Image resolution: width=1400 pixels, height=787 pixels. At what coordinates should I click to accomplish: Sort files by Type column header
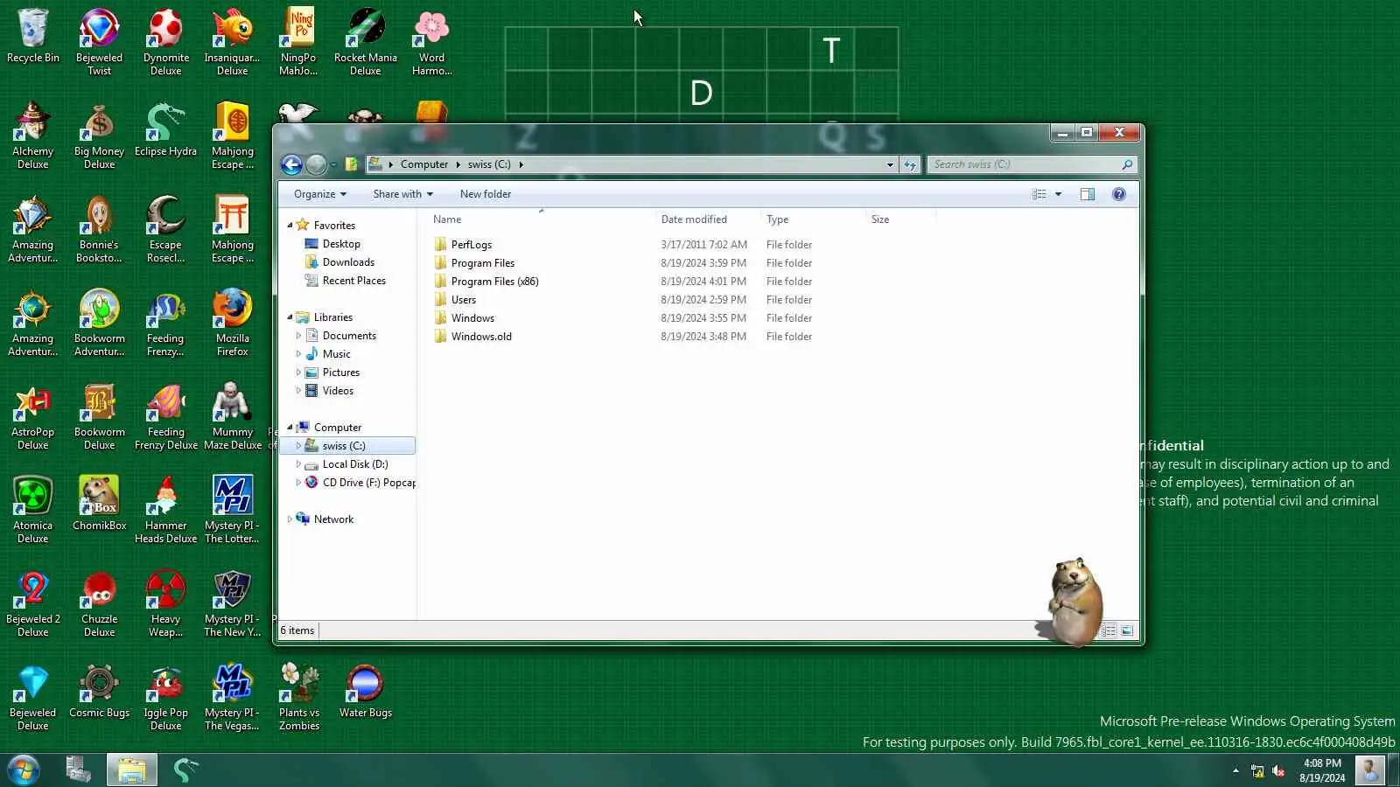click(x=812, y=219)
